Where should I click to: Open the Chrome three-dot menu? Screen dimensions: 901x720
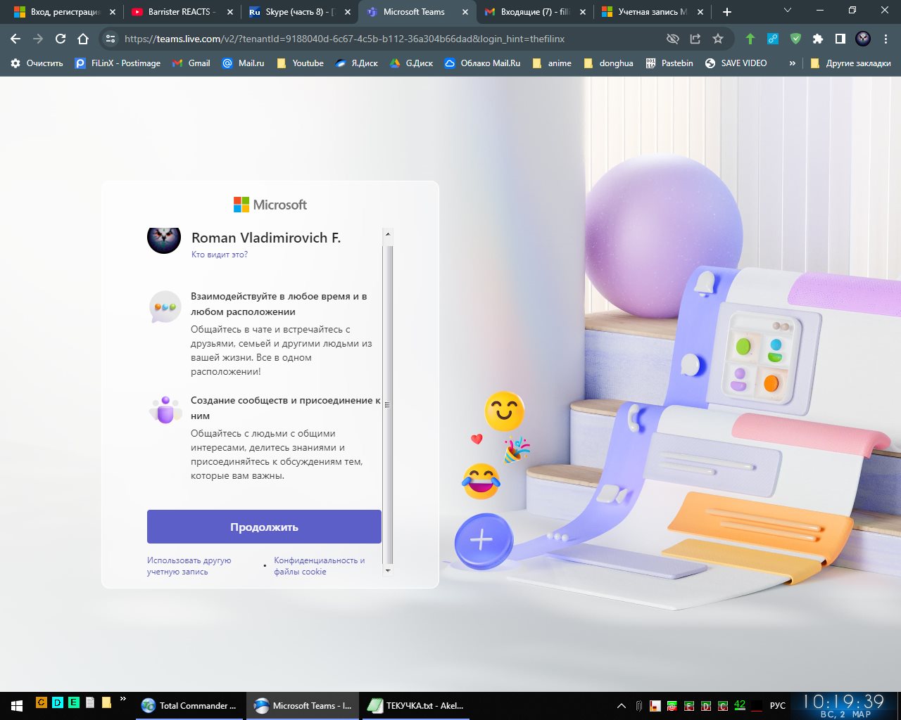coord(886,39)
